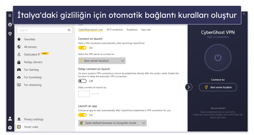Click the delay seconds input box
Viewport: 254px width, 135px height.
tap(84, 94)
